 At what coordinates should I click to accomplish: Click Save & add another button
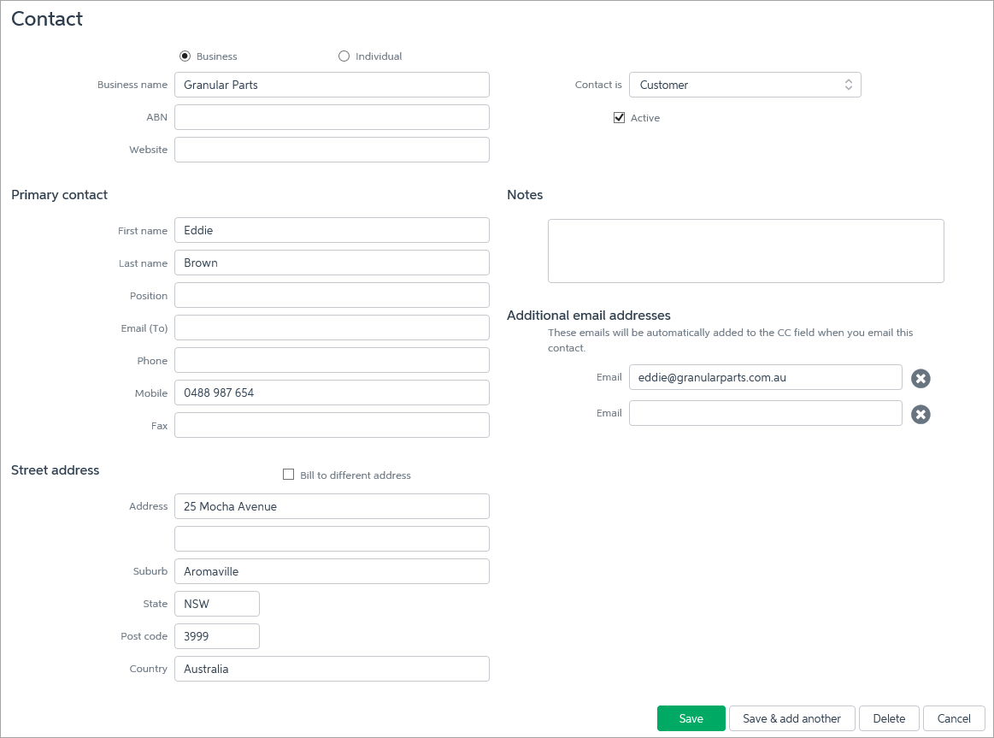coord(791,718)
